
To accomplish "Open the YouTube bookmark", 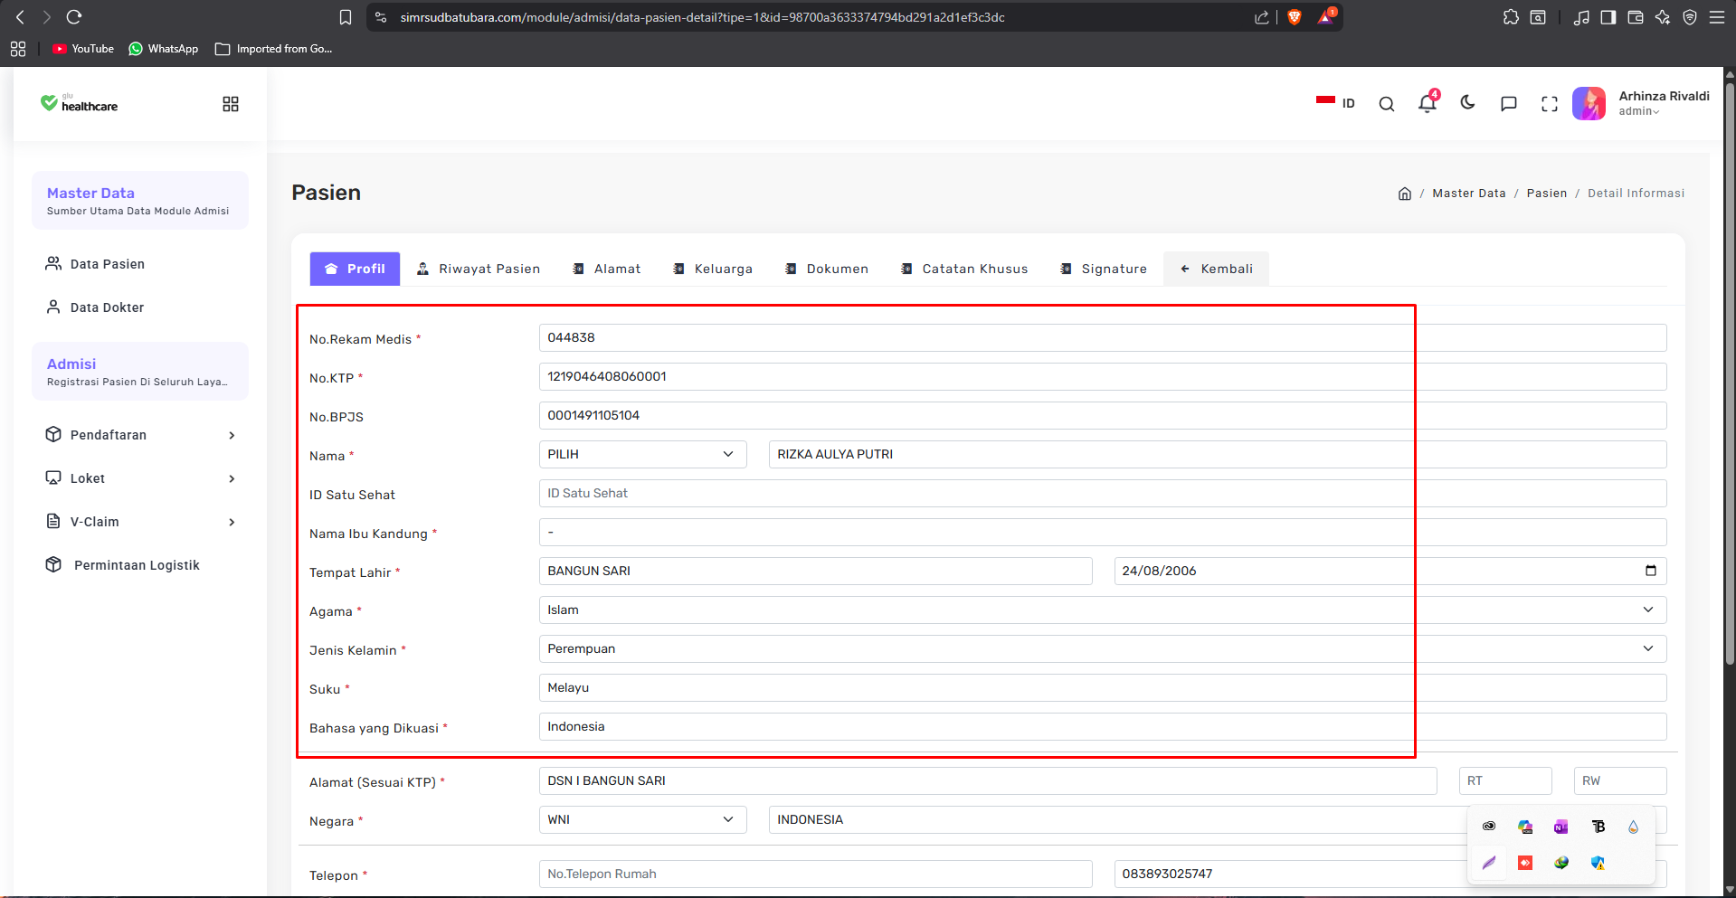I will pos(83,49).
